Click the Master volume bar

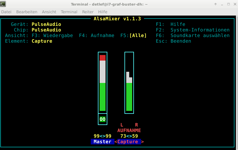pyautogui.click(x=103, y=83)
